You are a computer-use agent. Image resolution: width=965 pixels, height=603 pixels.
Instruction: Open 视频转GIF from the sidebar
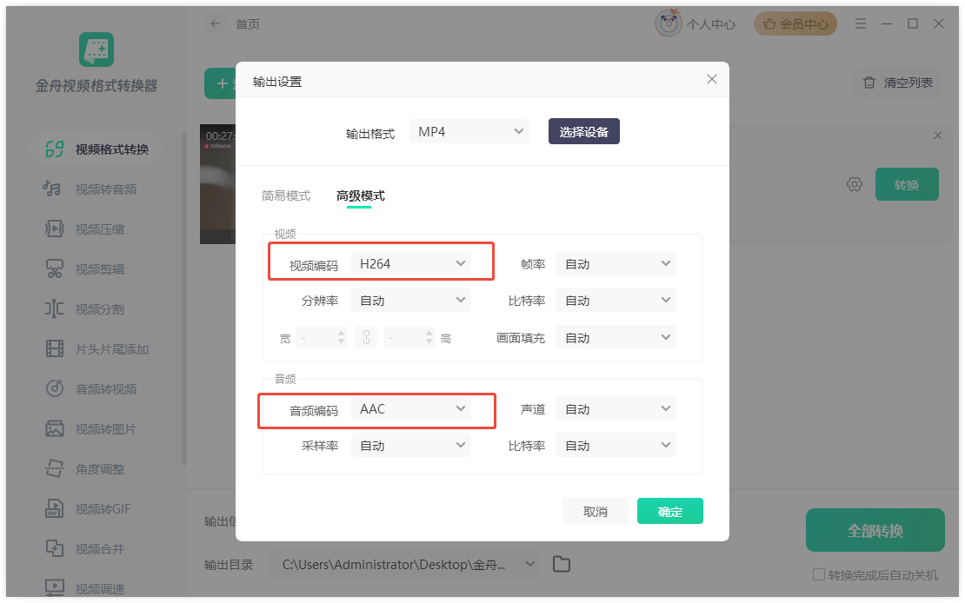(54, 509)
